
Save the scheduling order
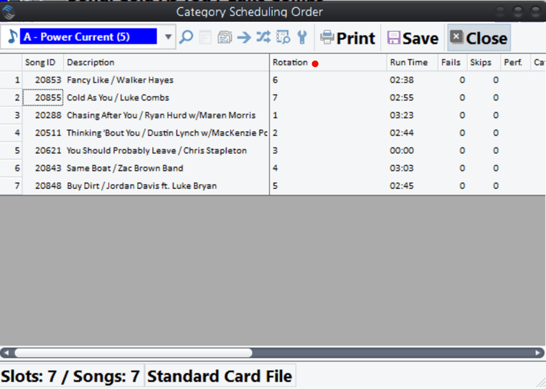412,38
